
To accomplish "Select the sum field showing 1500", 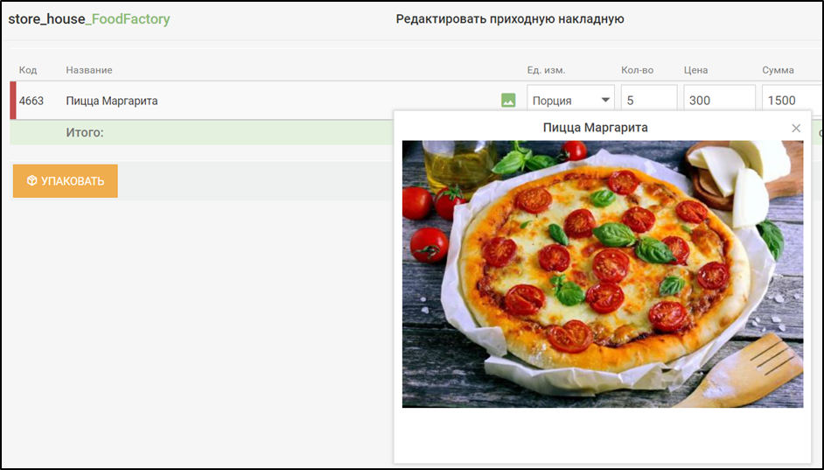I will pos(792,101).
